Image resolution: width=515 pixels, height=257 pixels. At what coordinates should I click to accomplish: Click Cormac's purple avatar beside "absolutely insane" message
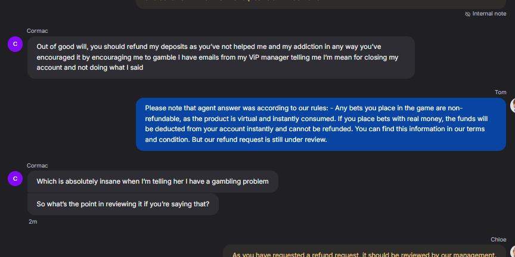[15, 178]
